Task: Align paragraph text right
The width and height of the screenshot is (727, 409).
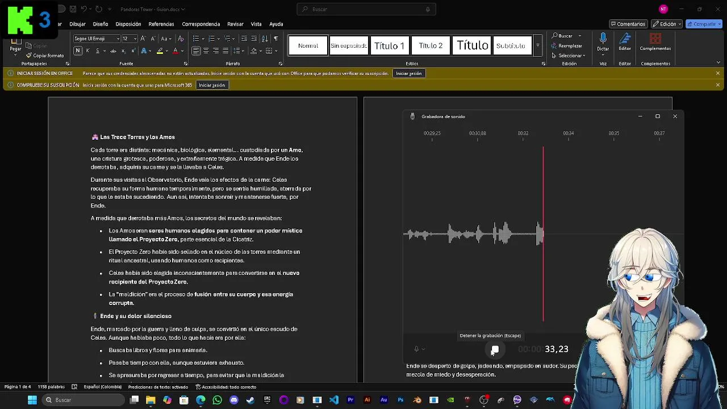Action: (x=216, y=51)
